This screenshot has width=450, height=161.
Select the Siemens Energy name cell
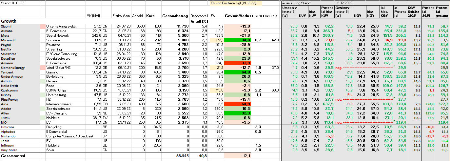20,68
